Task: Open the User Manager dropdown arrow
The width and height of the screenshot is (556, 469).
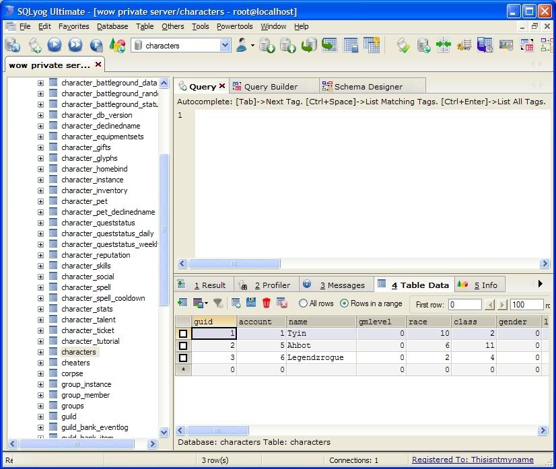Action: coord(252,45)
